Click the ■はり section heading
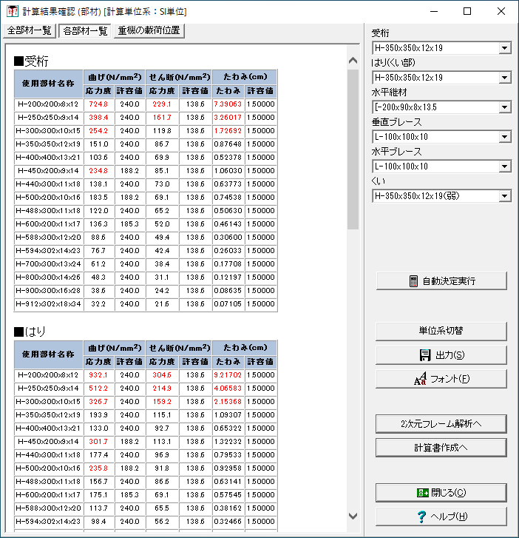519x538 pixels. [x=30, y=332]
